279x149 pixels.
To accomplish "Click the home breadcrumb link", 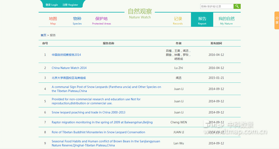I will point(43,35).
